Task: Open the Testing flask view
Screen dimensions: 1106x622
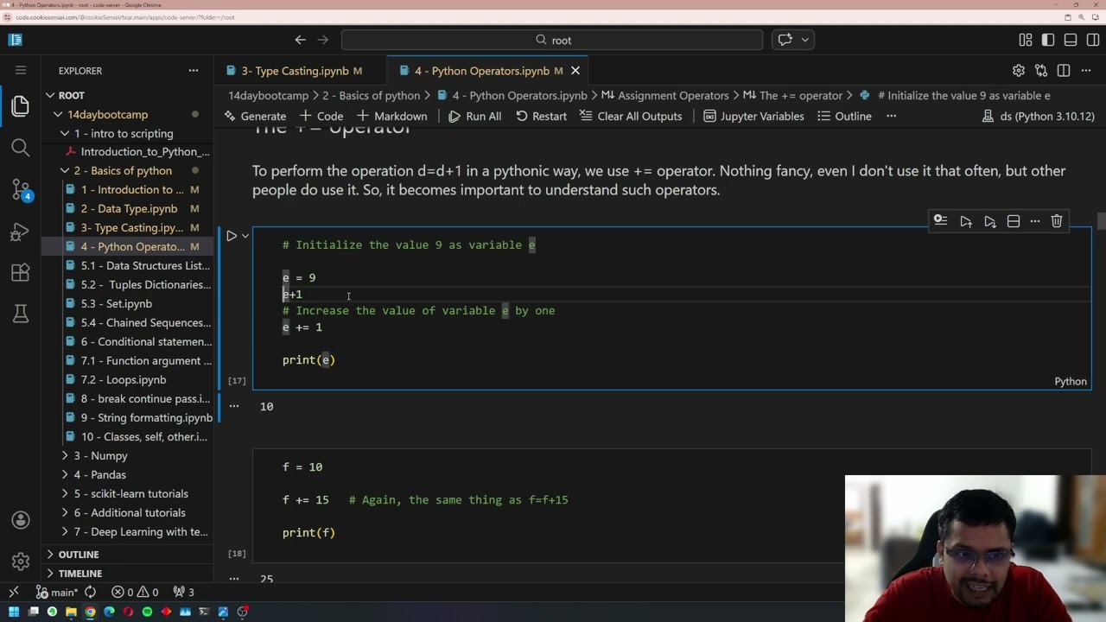Action: tap(21, 314)
